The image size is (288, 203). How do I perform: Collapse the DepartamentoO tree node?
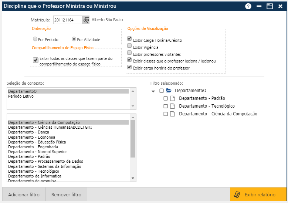tap(153, 91)
